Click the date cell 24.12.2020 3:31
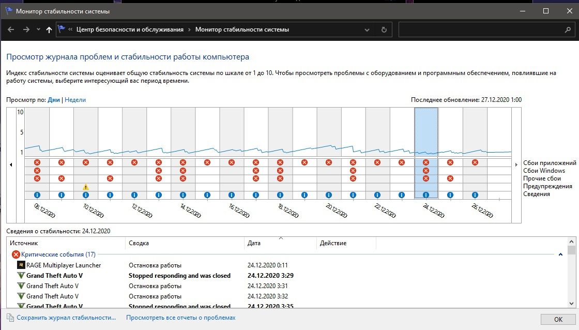 click(x=268, y=286)
